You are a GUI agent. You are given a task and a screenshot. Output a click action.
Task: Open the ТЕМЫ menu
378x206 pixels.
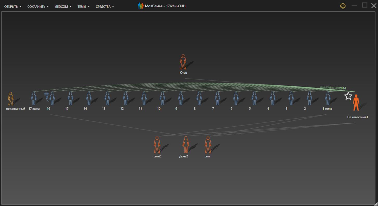pyautogui.click(x=83, y=6)
